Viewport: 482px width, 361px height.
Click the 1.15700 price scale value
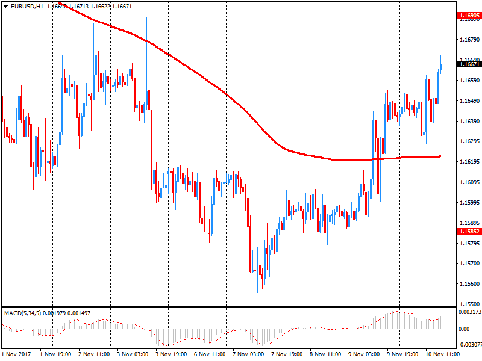469,263
